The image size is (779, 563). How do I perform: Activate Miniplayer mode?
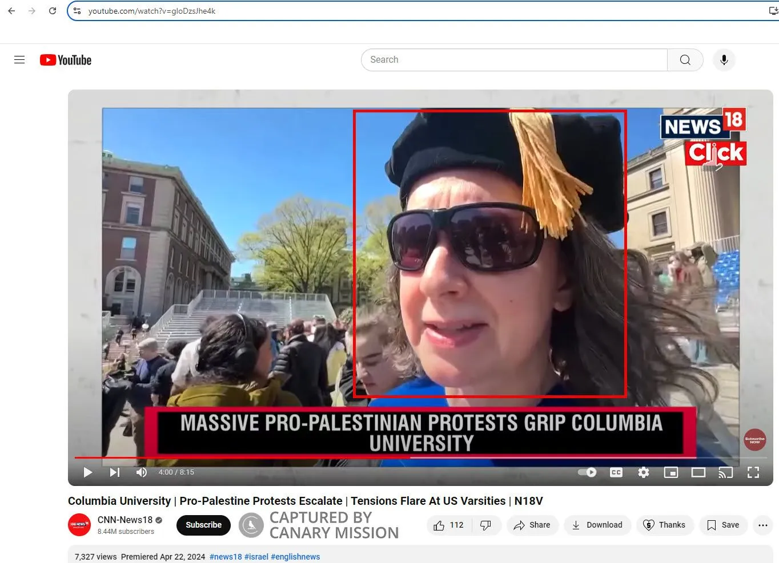pos(670,472)
